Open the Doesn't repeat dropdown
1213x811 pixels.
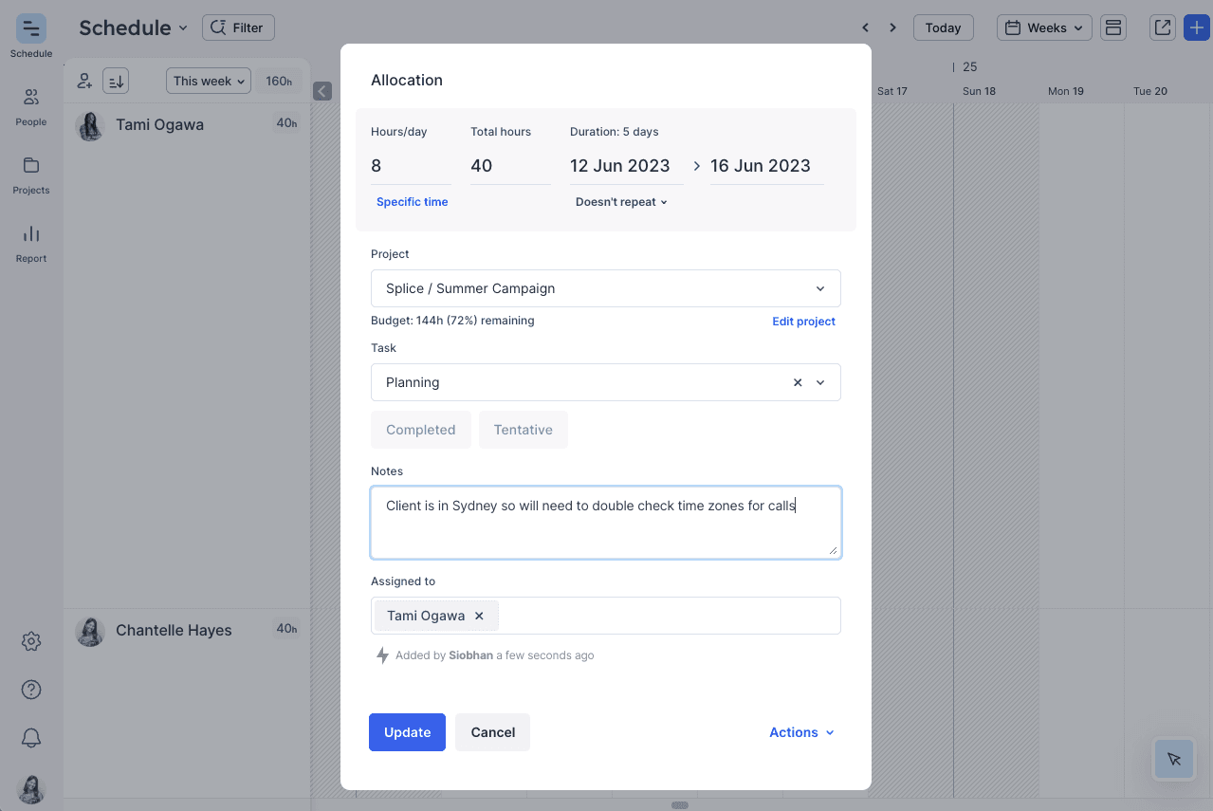(x=621, y=201)
